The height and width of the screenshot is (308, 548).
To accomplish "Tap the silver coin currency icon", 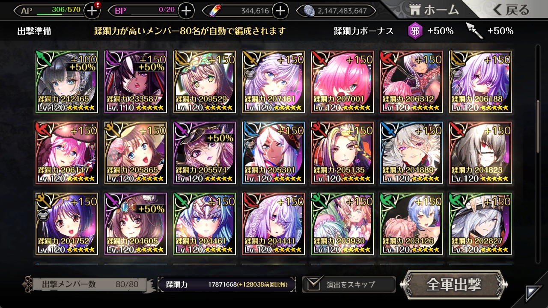I will [310, 11].
